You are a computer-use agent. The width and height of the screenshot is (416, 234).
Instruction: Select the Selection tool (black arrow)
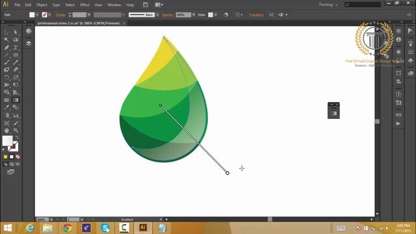point(6,32)
